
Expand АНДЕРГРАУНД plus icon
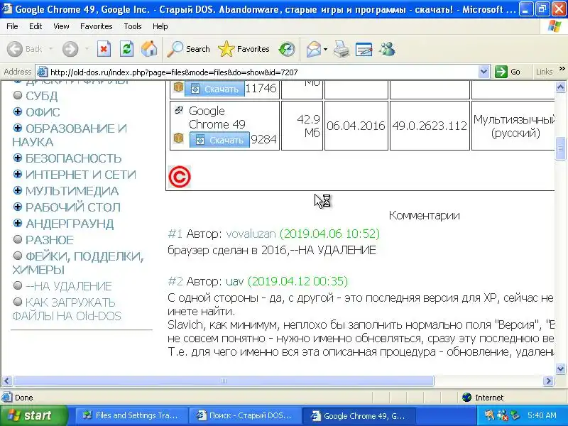[x=17, y=223]
